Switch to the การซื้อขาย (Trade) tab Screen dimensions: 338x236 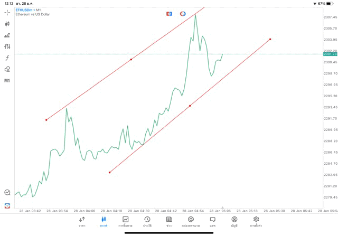[x=125, y=221]
